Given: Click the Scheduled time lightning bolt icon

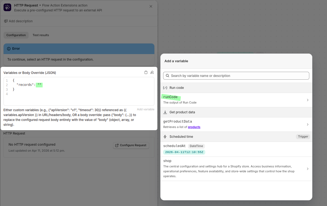Looking at the screenshot, I should [165, 137].
